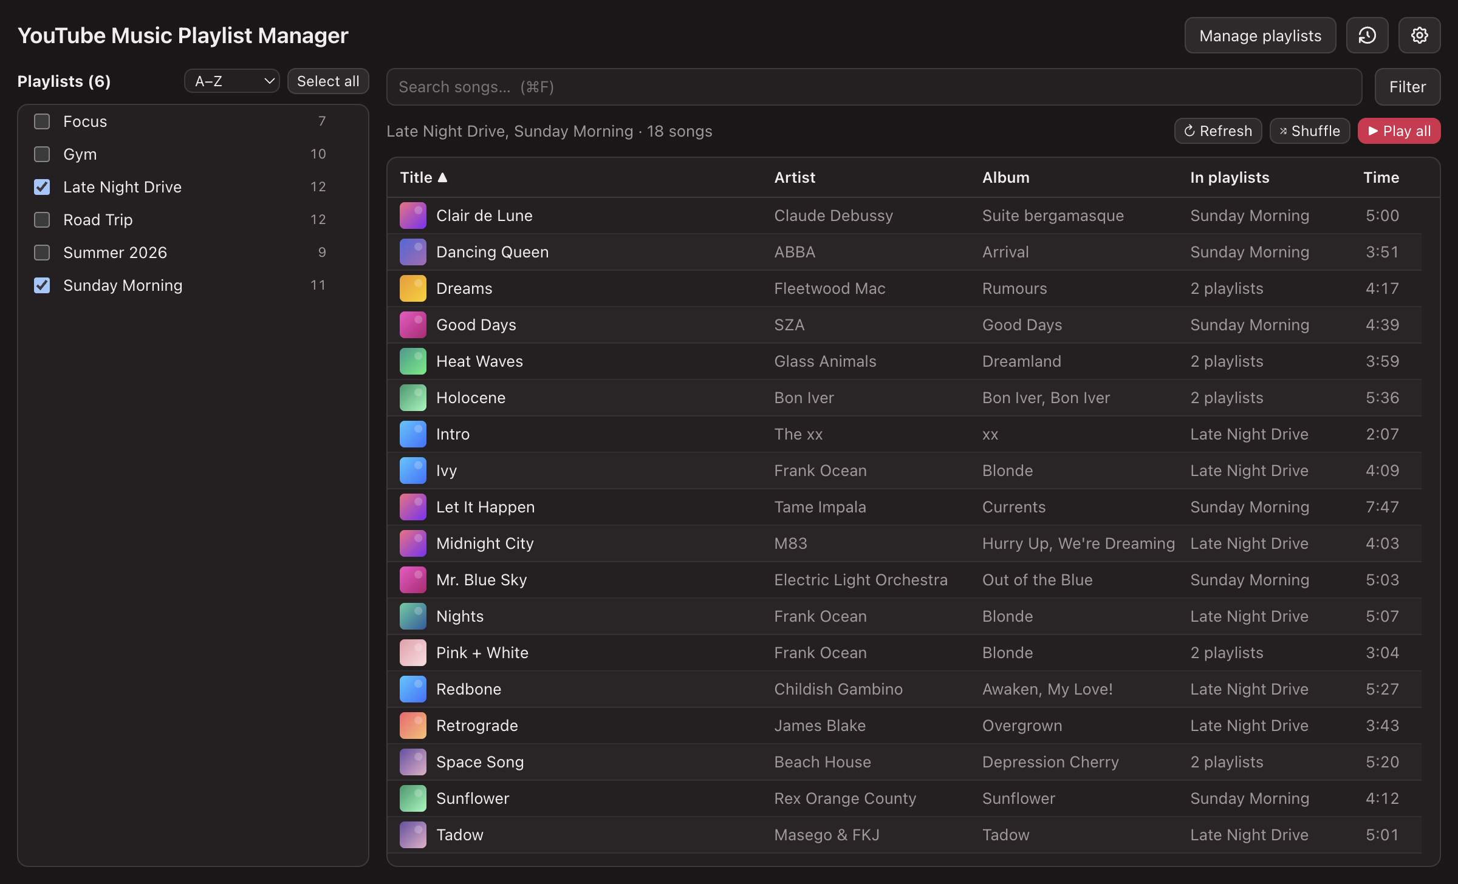Click the Intro album art icon
The image size is (1458, 884).
[413, 434]
